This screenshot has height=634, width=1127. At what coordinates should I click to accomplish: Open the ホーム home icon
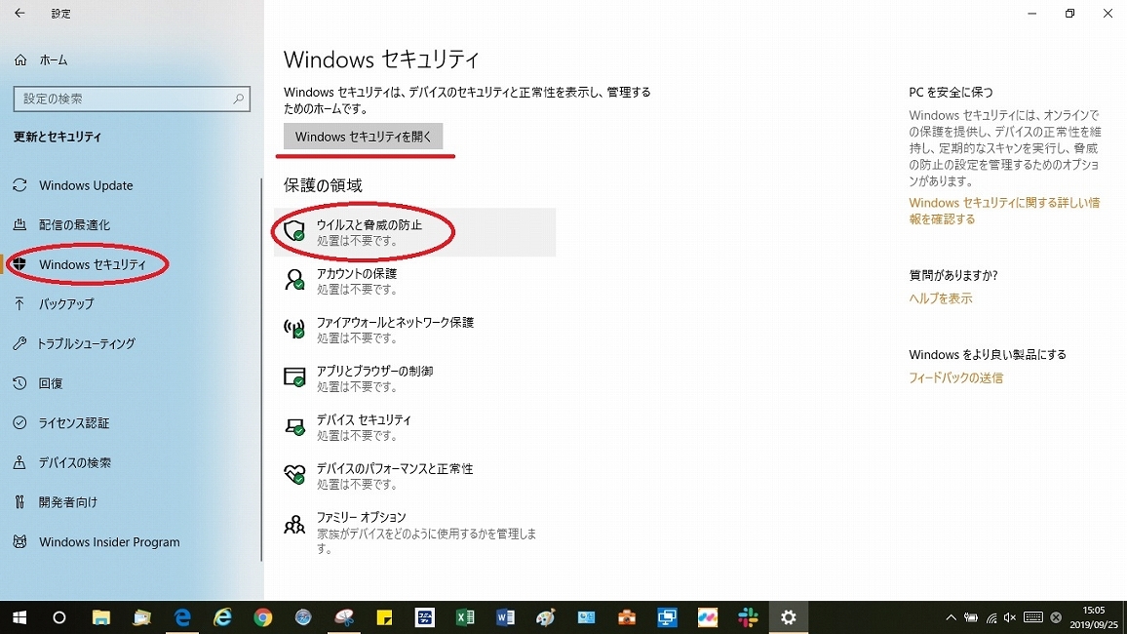pyautogui.click(x=20, y=60)
